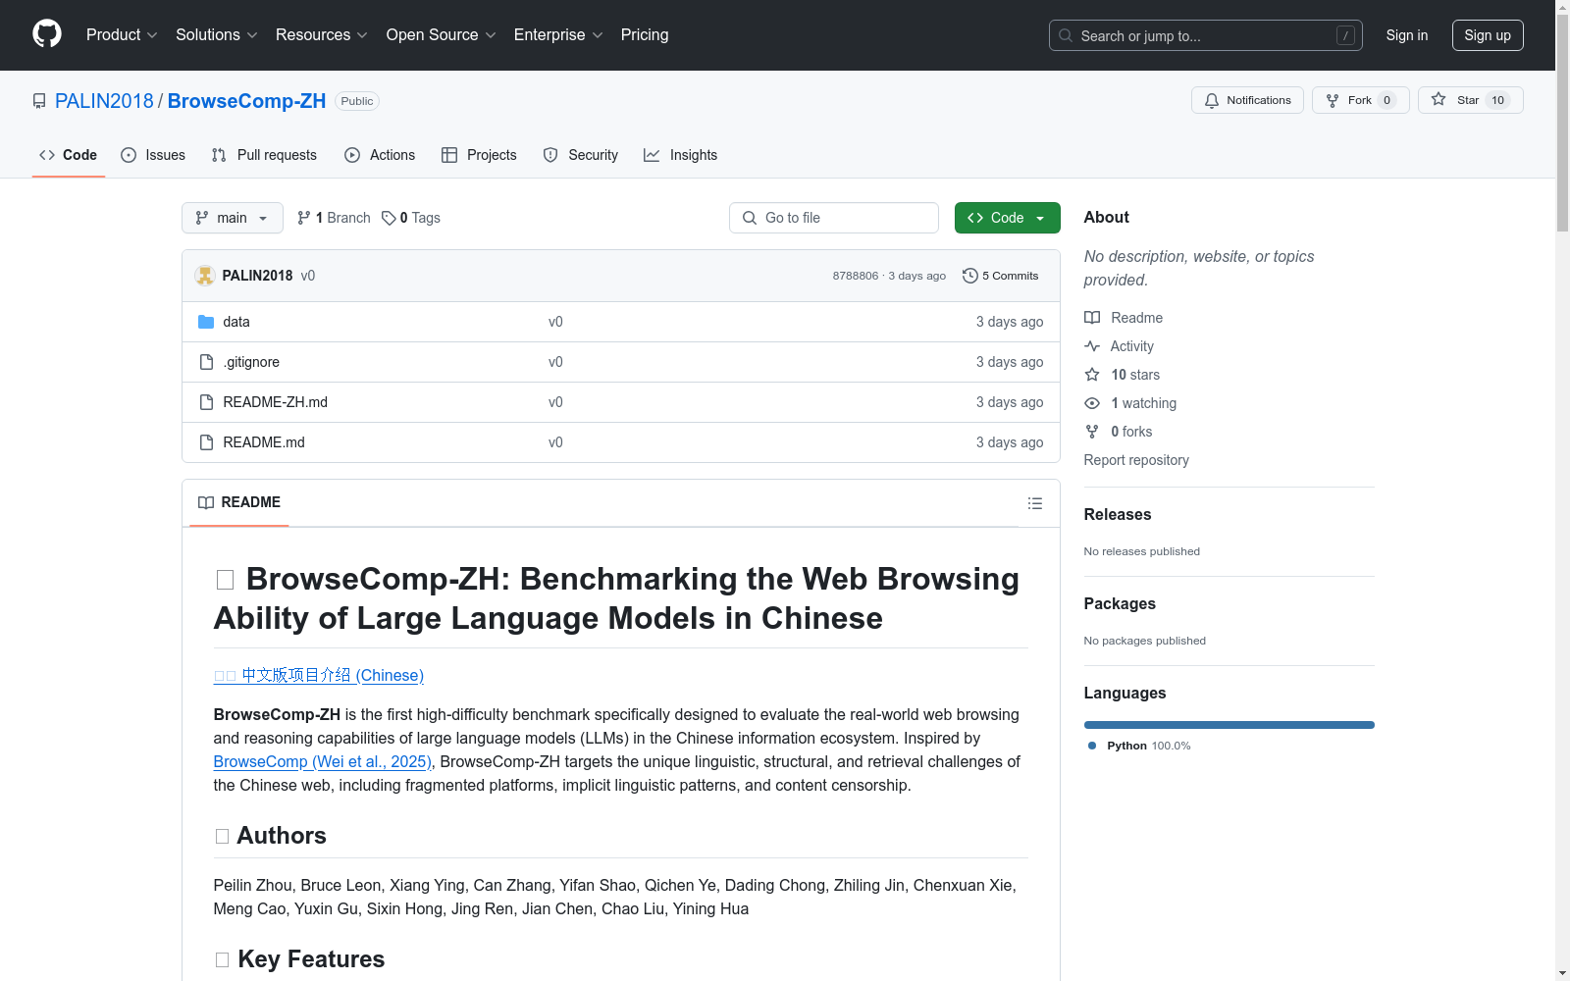Click the Sign up button
This screenshot has height=981, width=1570.
[1488, 35]
